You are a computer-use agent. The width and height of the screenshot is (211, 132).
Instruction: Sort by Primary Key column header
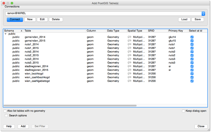(x=178, y=31)
